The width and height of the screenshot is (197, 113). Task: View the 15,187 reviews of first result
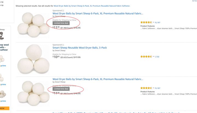tap(157, 23)
